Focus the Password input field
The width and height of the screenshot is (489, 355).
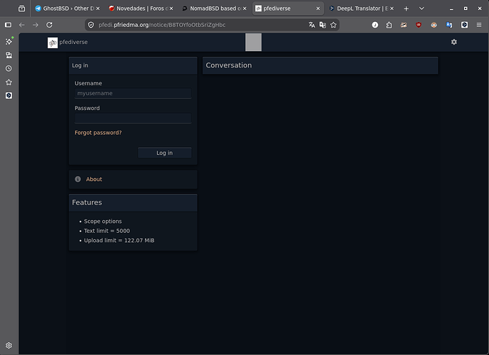point(133,119)
